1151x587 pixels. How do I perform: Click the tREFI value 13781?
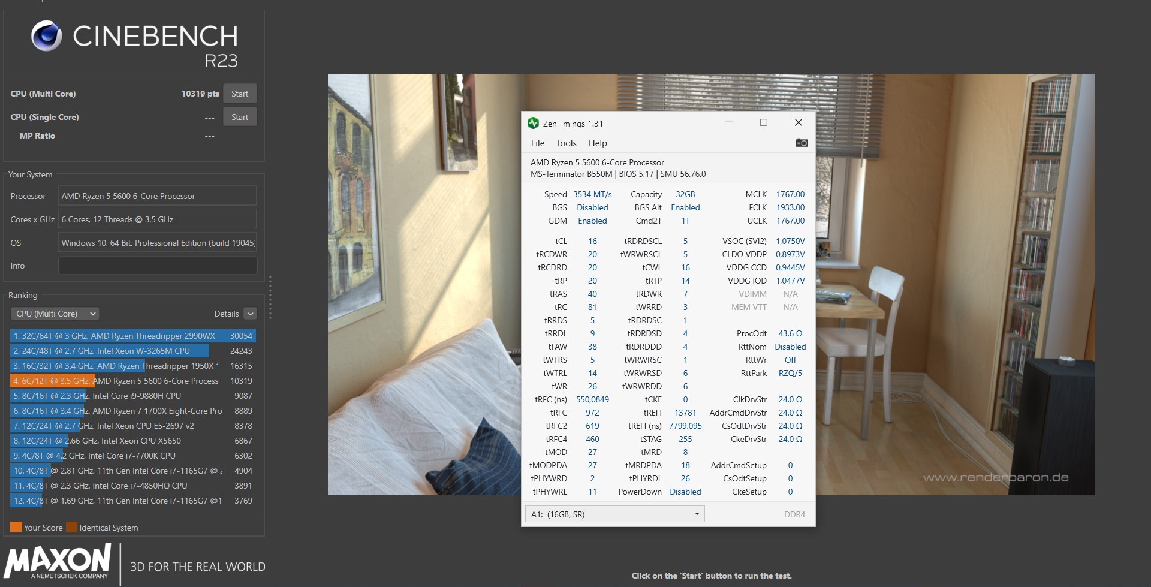685,413
